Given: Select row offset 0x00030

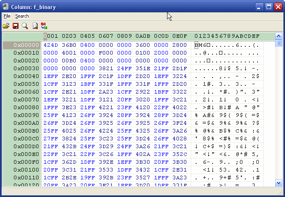Looking at the screenshot, I should click(x=26, y=69).
